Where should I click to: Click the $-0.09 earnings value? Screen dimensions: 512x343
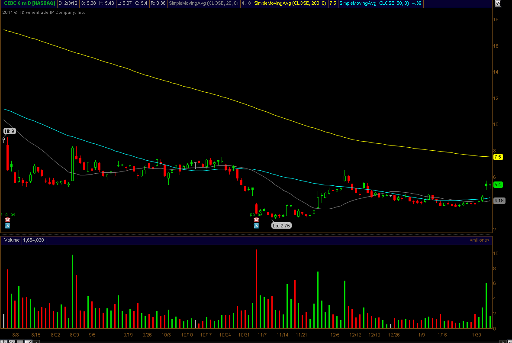pos(8,214)
